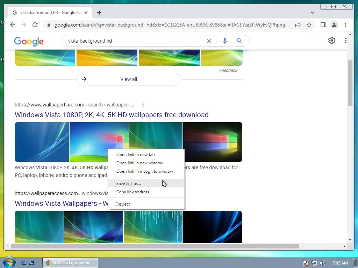This screenshot has height=268, width=358.
Task: Open Windows Vista 1080P wallpapers link
Action: click(112, 114)
